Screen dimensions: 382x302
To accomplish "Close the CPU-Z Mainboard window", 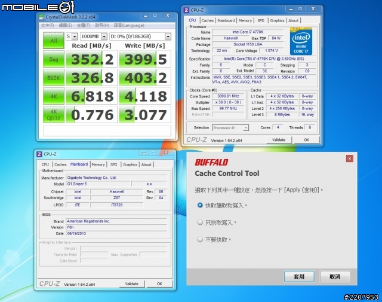I will 166,153.
